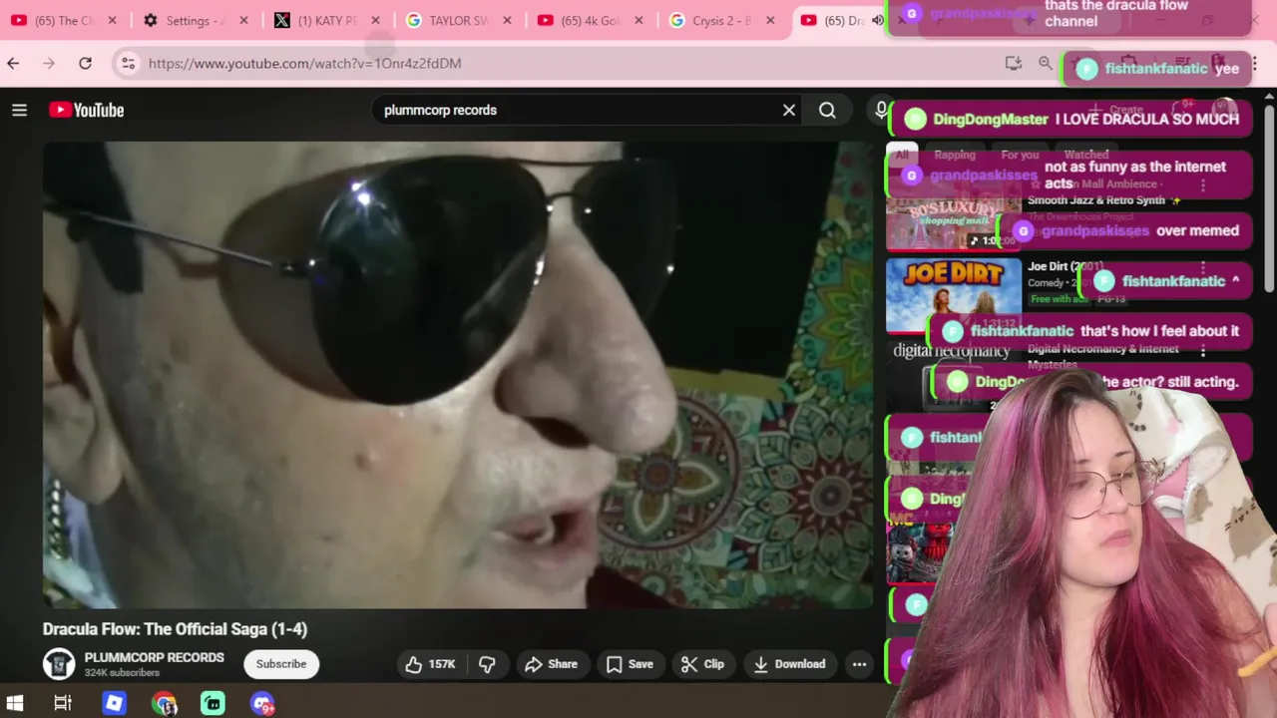The height and width of the screenshot is (718, 1277).
Task: Select the 'Rapping' filter chip
Action: (955, 155)
